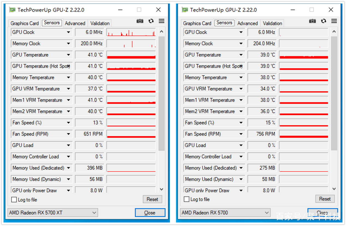Click the sensor refresh icon in left GPU-Z window

(x=151, y=21)
